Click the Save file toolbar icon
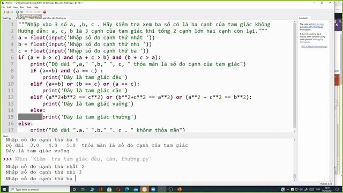The width and height of the screenshot is (343, 193). [x=12, y=12]
